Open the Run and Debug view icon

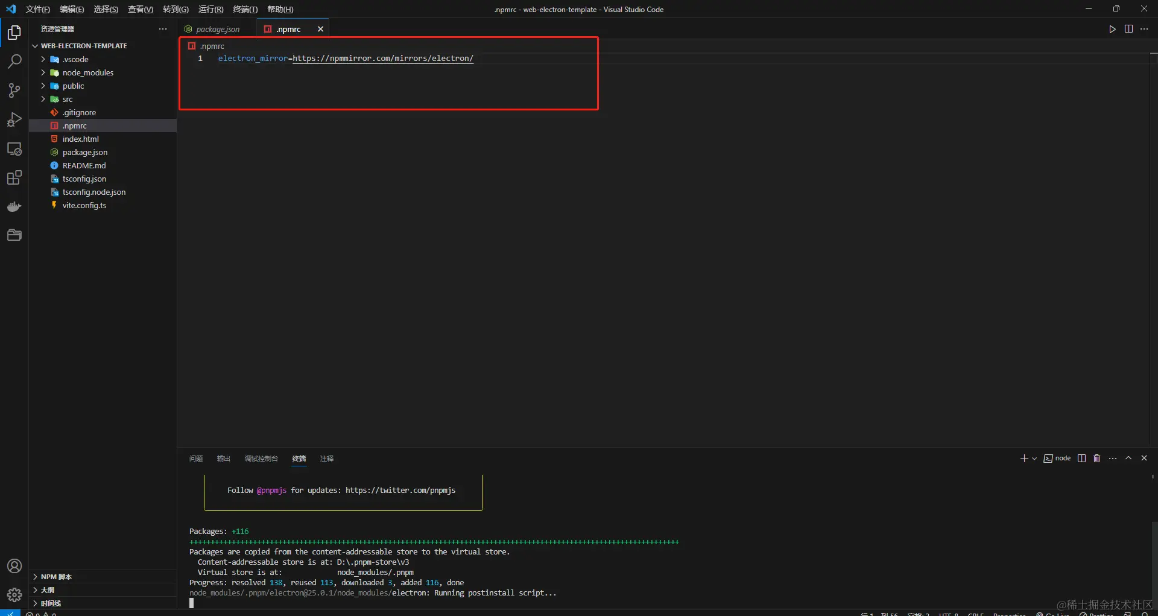click(14, 119)
